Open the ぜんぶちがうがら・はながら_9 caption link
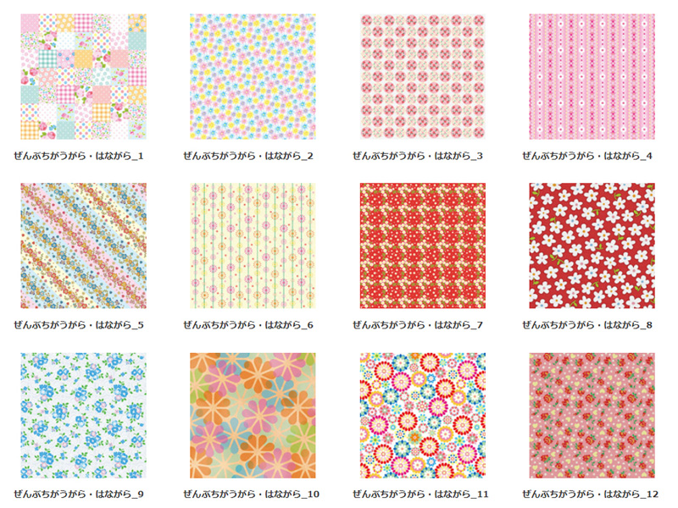 [x=79, y=494]
